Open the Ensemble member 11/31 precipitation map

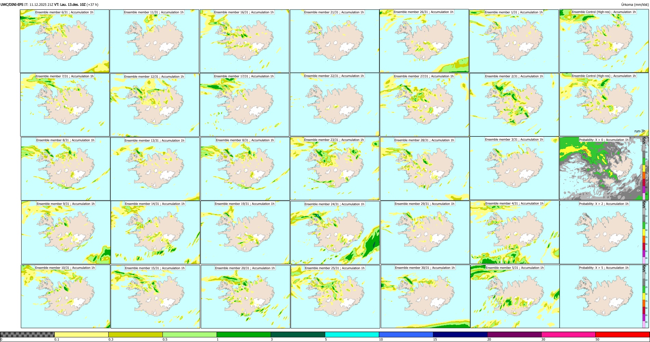tap(154, 41)
